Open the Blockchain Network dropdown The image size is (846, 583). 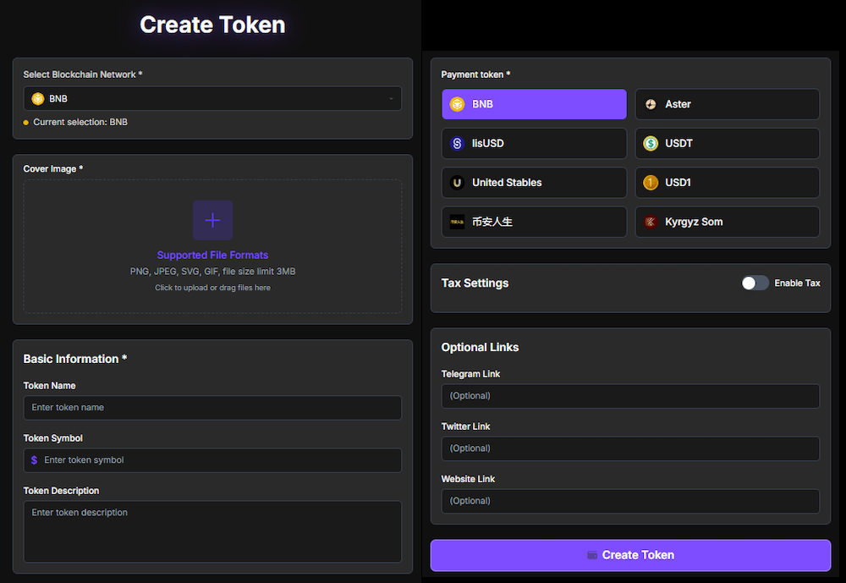212,98
